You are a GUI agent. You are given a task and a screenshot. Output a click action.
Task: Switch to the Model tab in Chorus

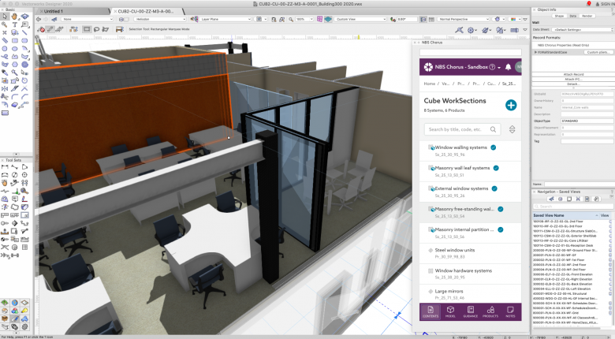point(452,311)
